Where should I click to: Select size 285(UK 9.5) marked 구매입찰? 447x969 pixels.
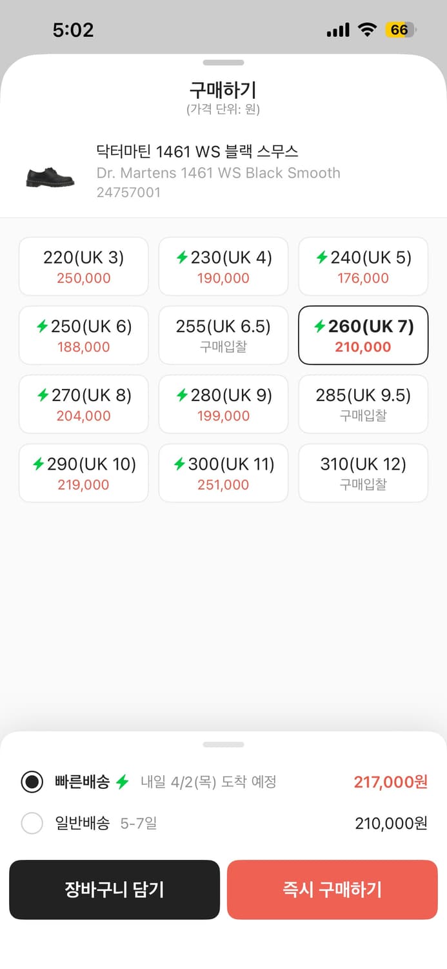coord(363,404)
